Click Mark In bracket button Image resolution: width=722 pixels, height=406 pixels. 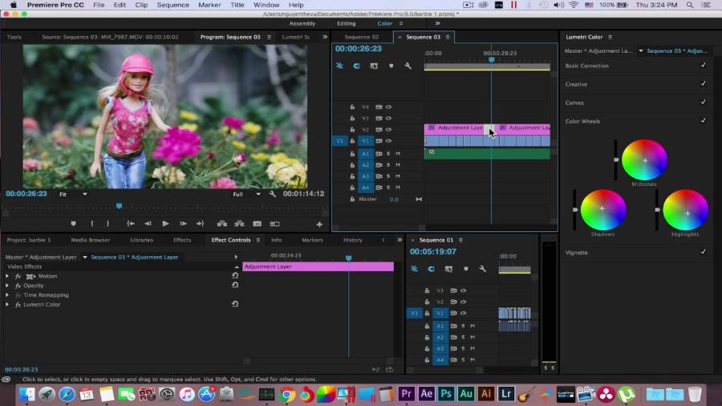click(x=92, y=224)
